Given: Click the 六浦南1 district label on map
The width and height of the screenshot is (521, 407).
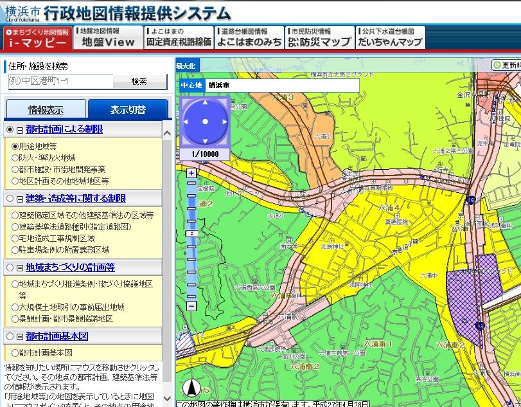Looking at the screenshot, I should click(x=378, y=344).
